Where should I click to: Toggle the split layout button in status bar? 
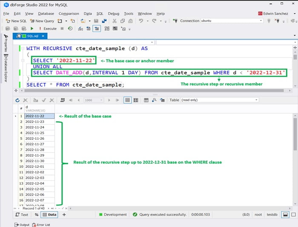pos(285,215)
